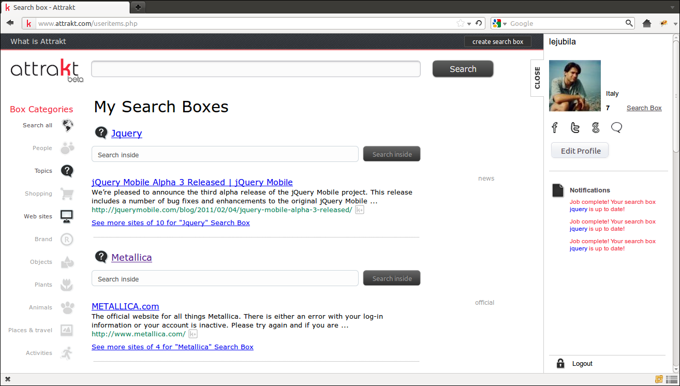Click the http://www.metallica.com/ URL text
Screen dimensions: 680x386
pos(138,334)
